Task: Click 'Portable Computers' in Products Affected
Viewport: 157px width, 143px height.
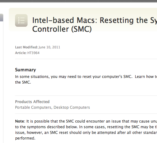Action: pyautogui.click(x=33, y=107)
